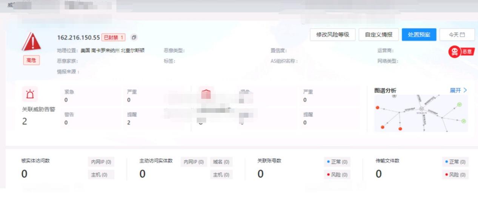
Task: Click the 主动访问实体数 label
Action: tap(156, 161)
